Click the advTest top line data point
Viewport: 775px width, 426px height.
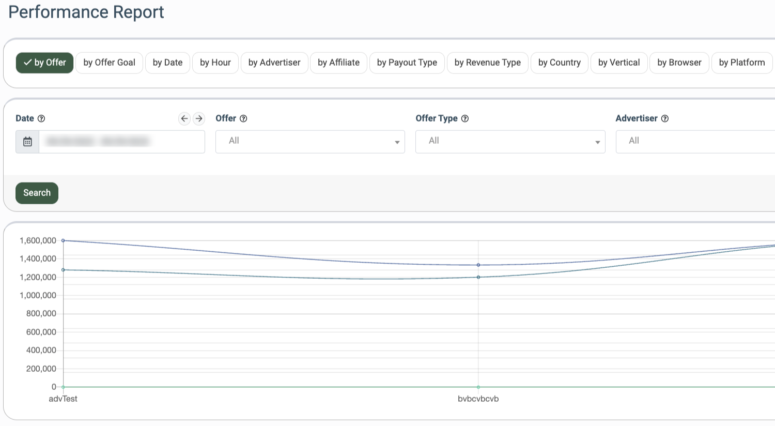[63, 240]
